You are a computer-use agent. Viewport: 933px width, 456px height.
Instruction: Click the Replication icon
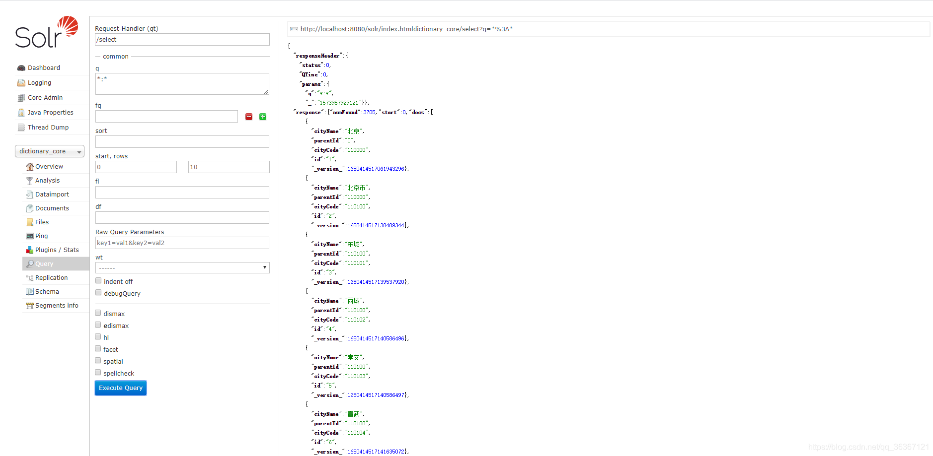(30, 278)
